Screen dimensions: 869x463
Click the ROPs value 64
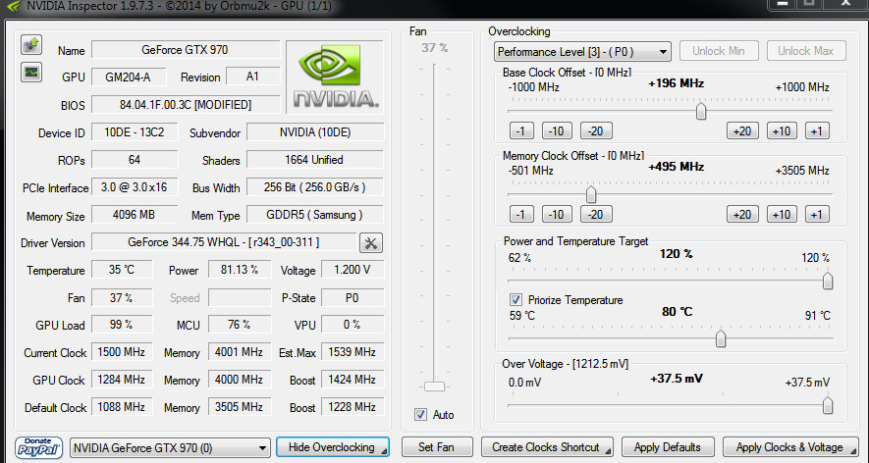point(135,160)
